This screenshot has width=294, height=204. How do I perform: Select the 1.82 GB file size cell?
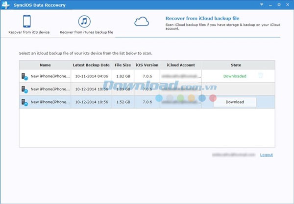[x=123, y=76]
